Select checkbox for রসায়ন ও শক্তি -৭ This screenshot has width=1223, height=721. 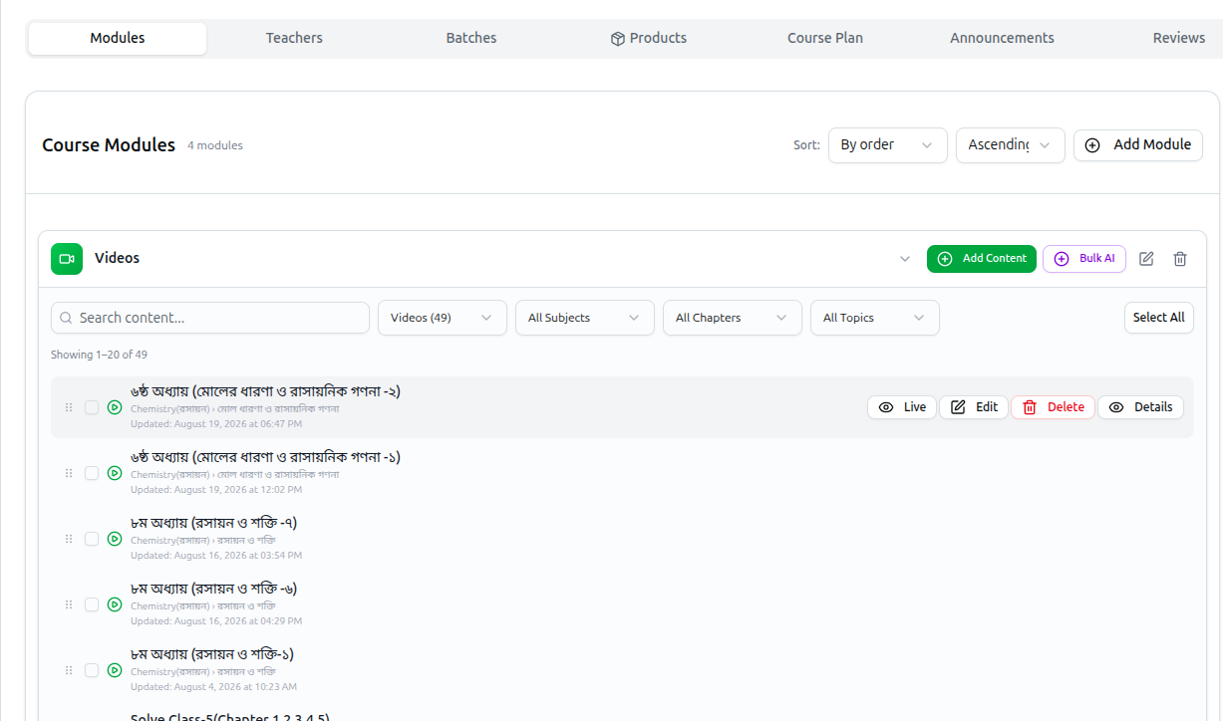[92, 539]
